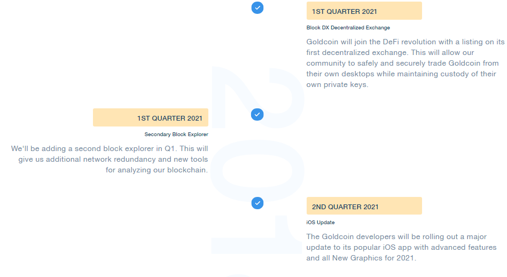
Task: Click the paragraph about adding a second block explorer
Action: tap(110, 159)
